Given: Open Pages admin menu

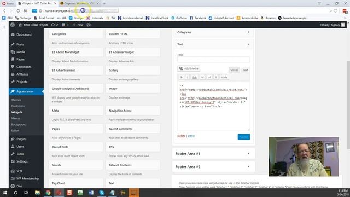Looking at the screenshot, I should [x=20, y=60].
